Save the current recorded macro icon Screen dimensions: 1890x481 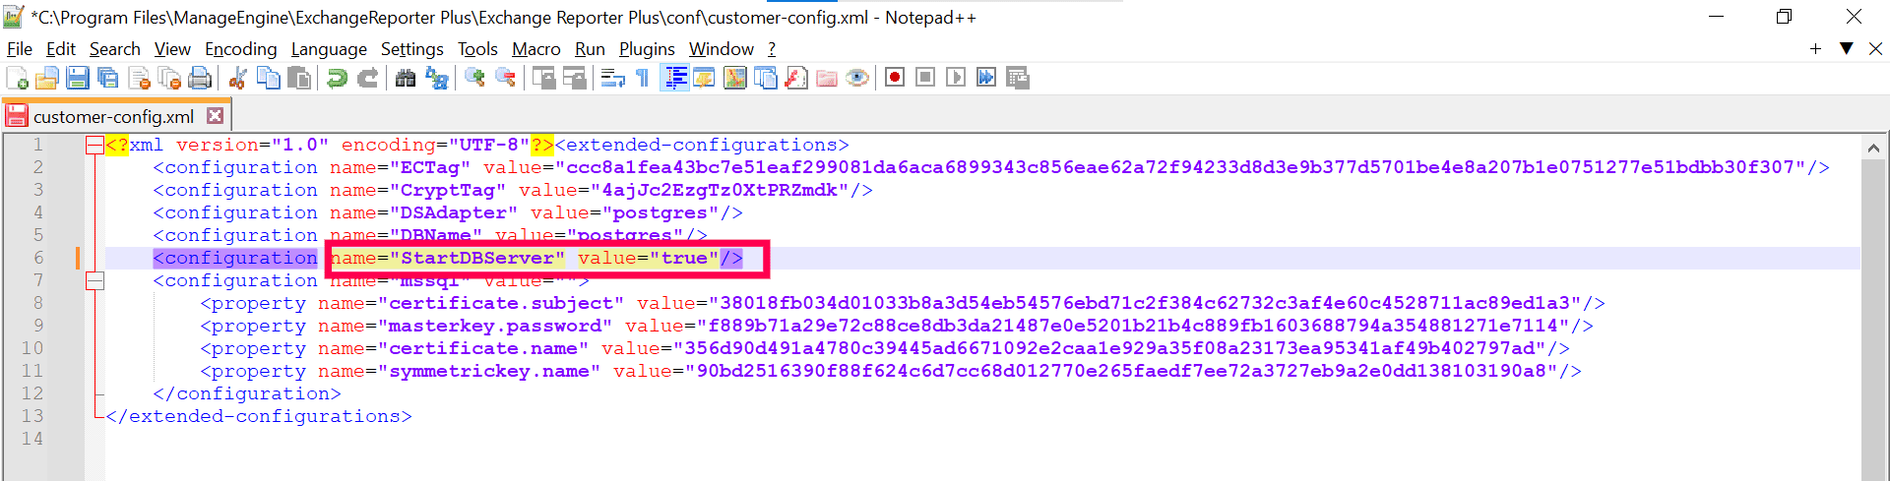pyautogui.click(x=1018, y=78)
